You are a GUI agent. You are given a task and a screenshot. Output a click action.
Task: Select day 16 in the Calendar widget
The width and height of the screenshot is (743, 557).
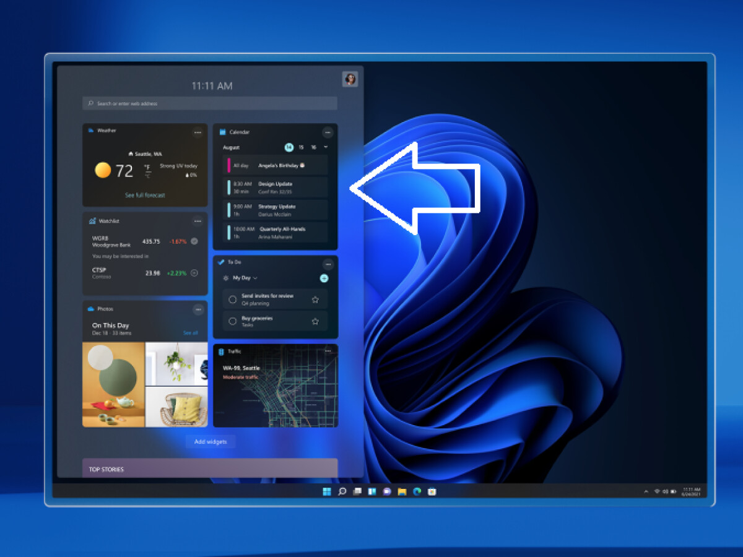click(314, 147)
